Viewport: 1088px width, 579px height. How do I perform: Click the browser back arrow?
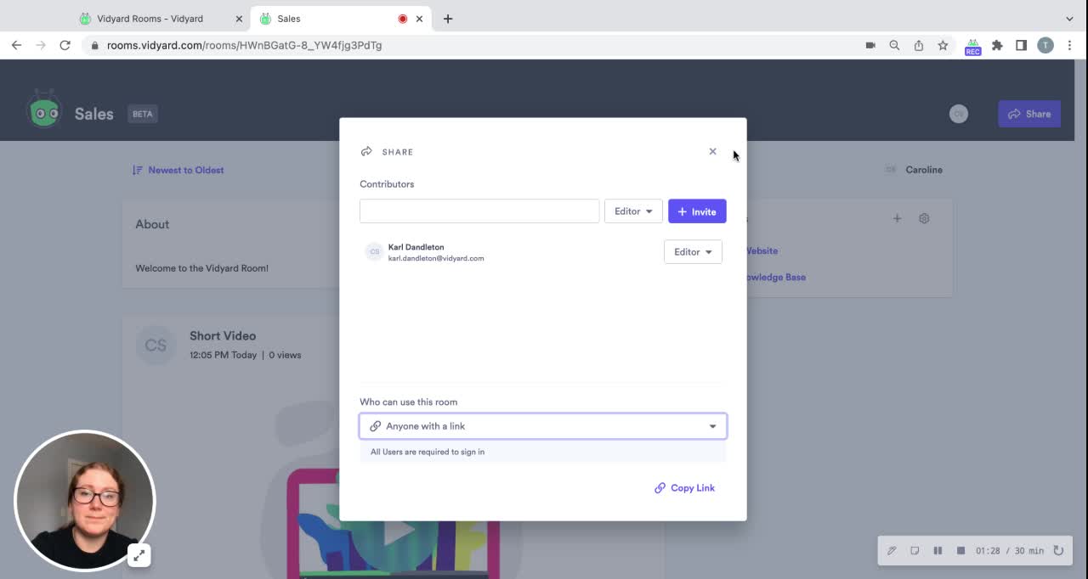coord(16,45)
